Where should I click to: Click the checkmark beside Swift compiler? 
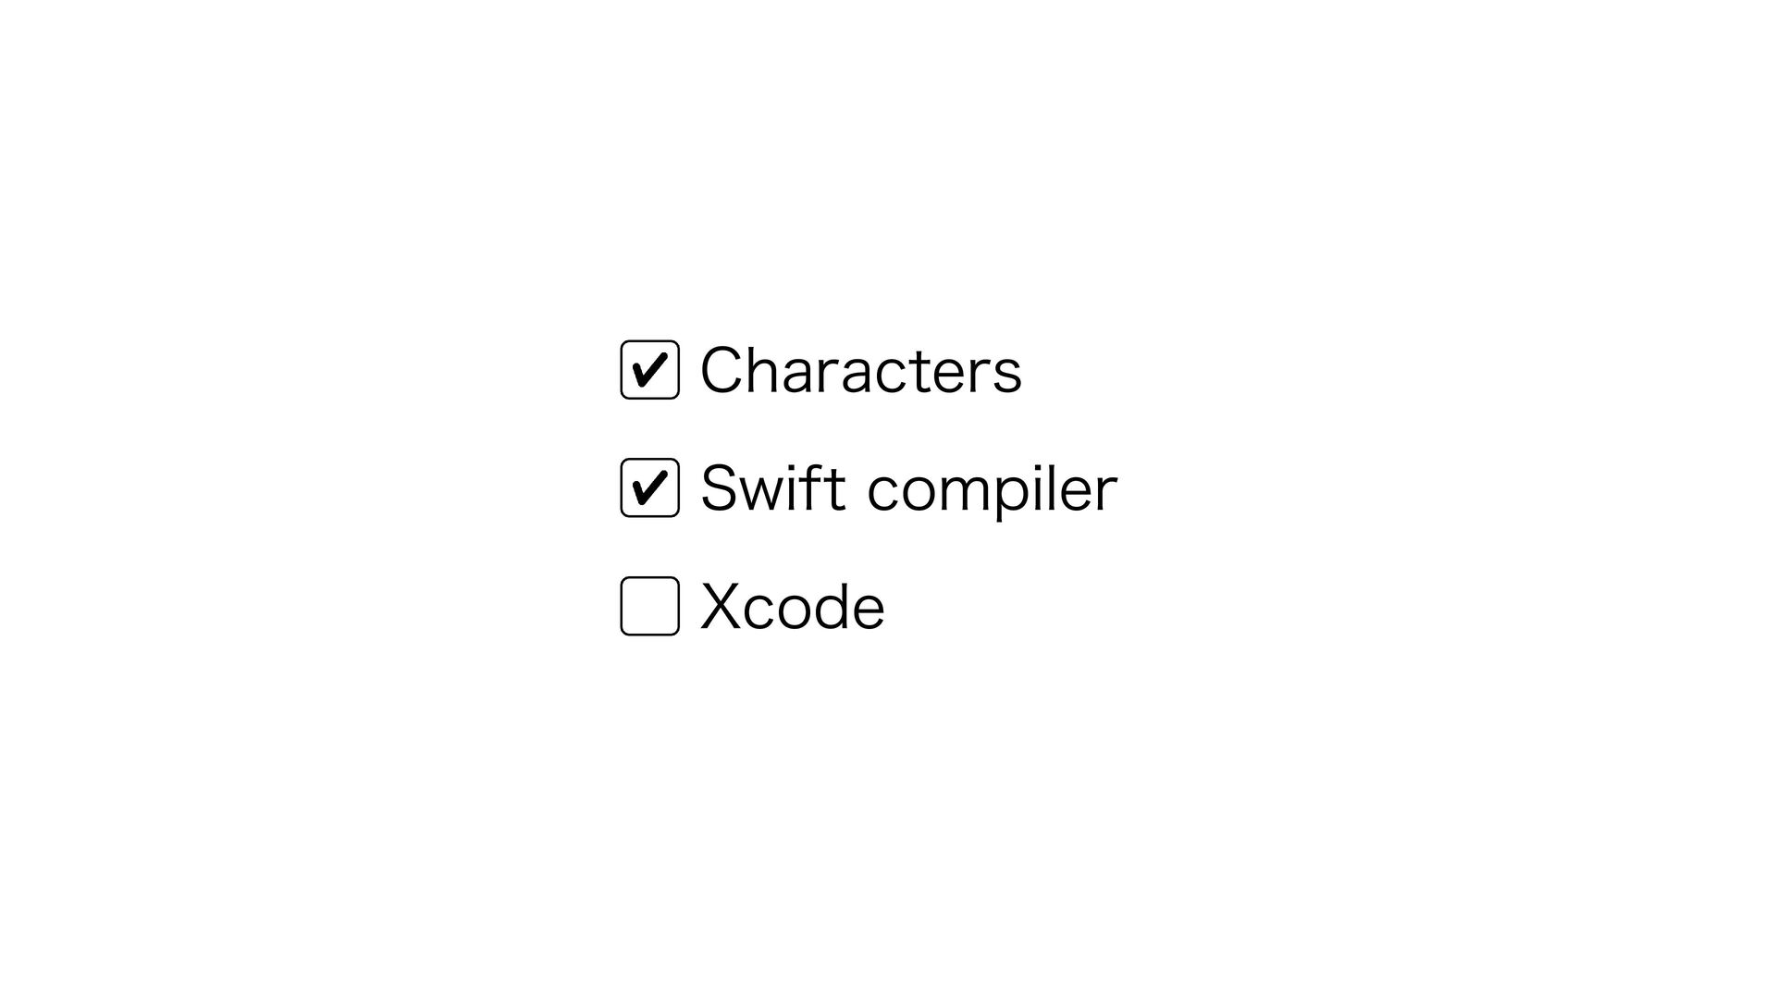point(649,487)
